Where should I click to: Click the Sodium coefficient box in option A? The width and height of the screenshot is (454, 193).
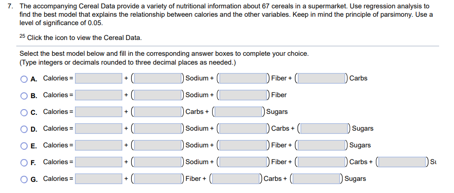click(158, 79)
